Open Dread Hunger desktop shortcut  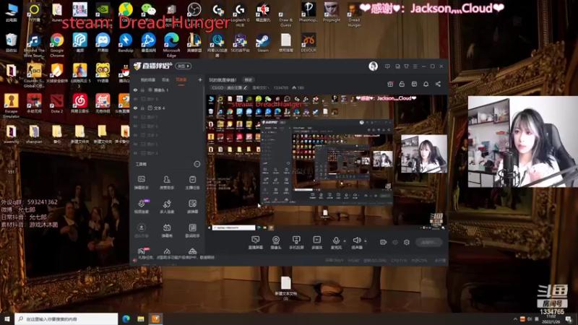(x=354, y=14)
